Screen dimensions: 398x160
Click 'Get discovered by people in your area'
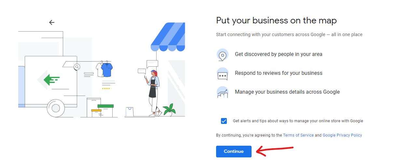pyautogui.click(x=279, y=54)
